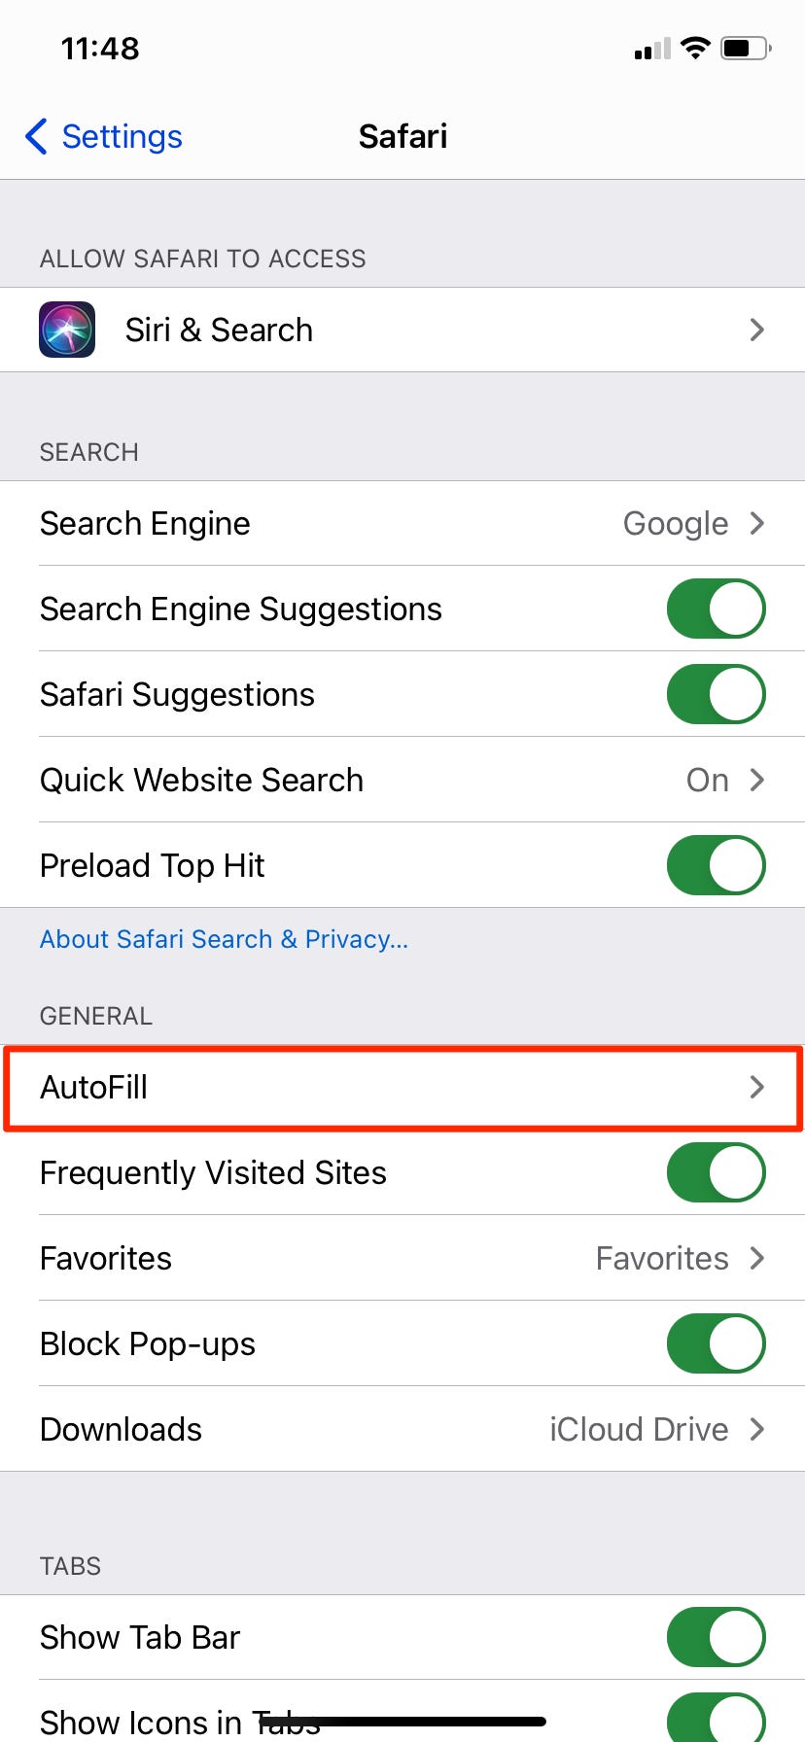Open About Safari Search & Privacy link

[x=224, y=939]
